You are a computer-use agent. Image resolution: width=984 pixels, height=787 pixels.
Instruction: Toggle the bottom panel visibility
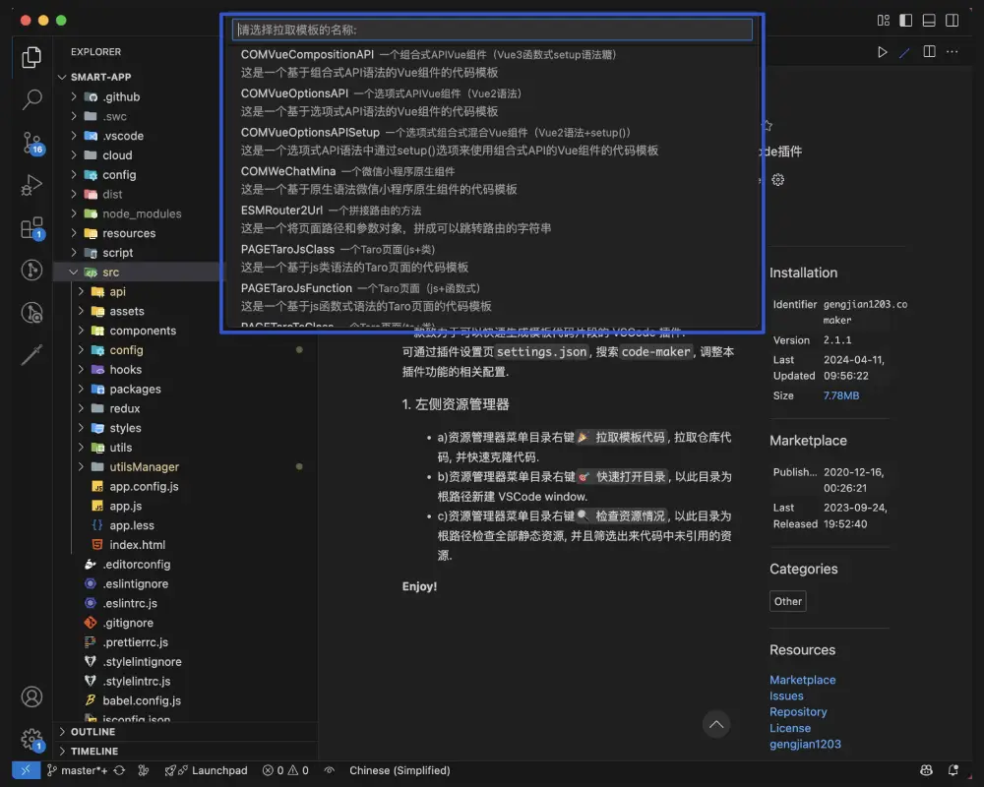pos(928,20)
